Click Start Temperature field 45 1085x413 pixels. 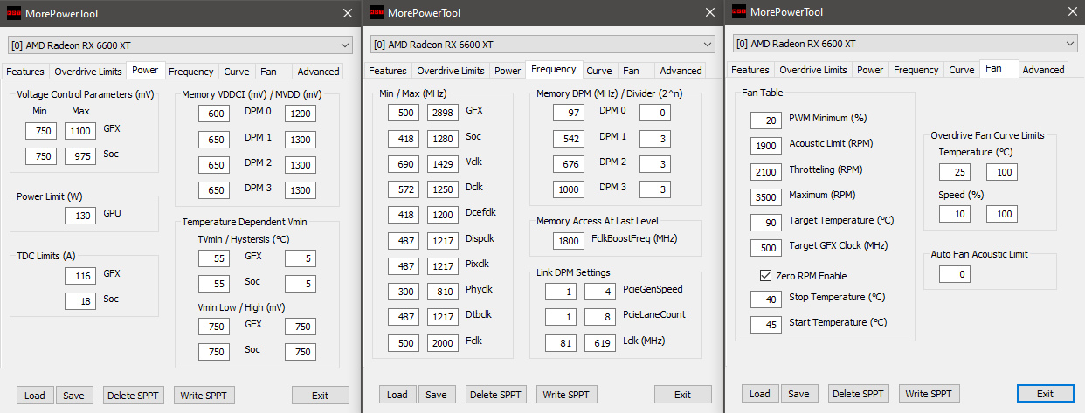click(x=766, y=325)
